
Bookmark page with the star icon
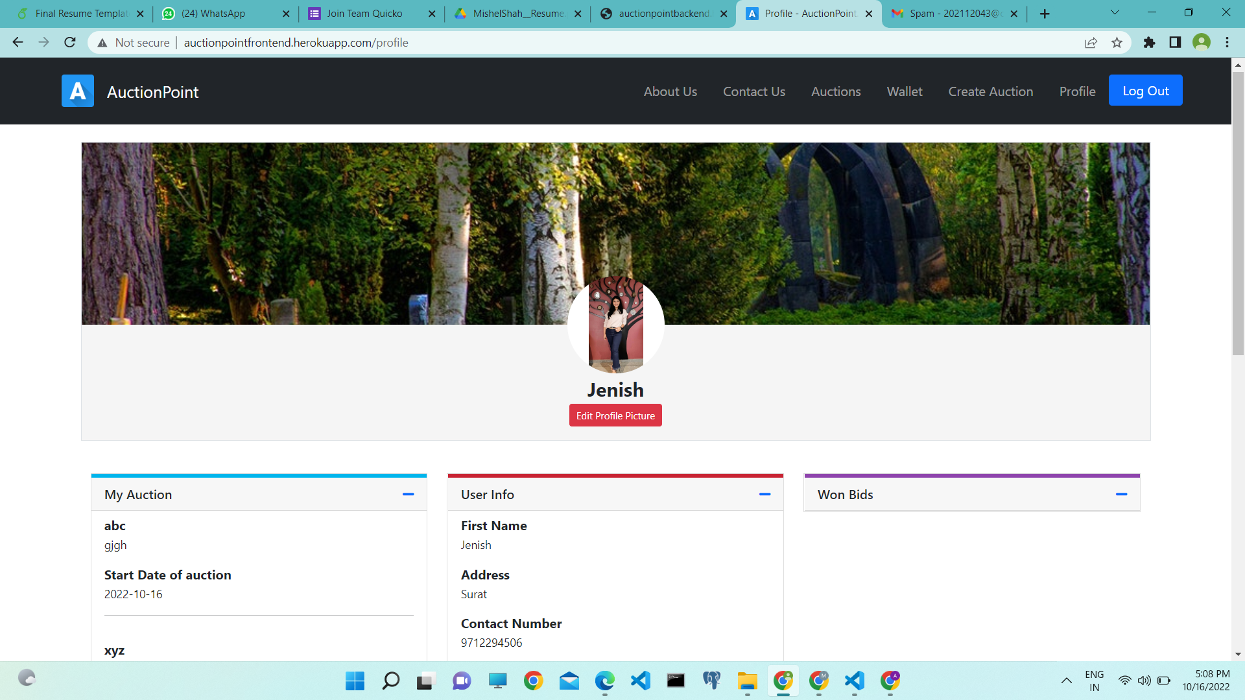pos(1117,43)
